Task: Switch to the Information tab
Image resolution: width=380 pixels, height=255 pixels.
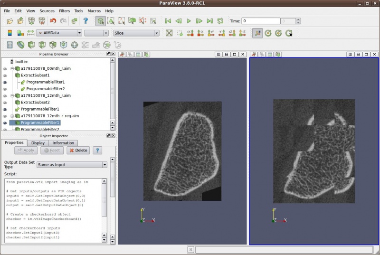Action: [63, 143]
